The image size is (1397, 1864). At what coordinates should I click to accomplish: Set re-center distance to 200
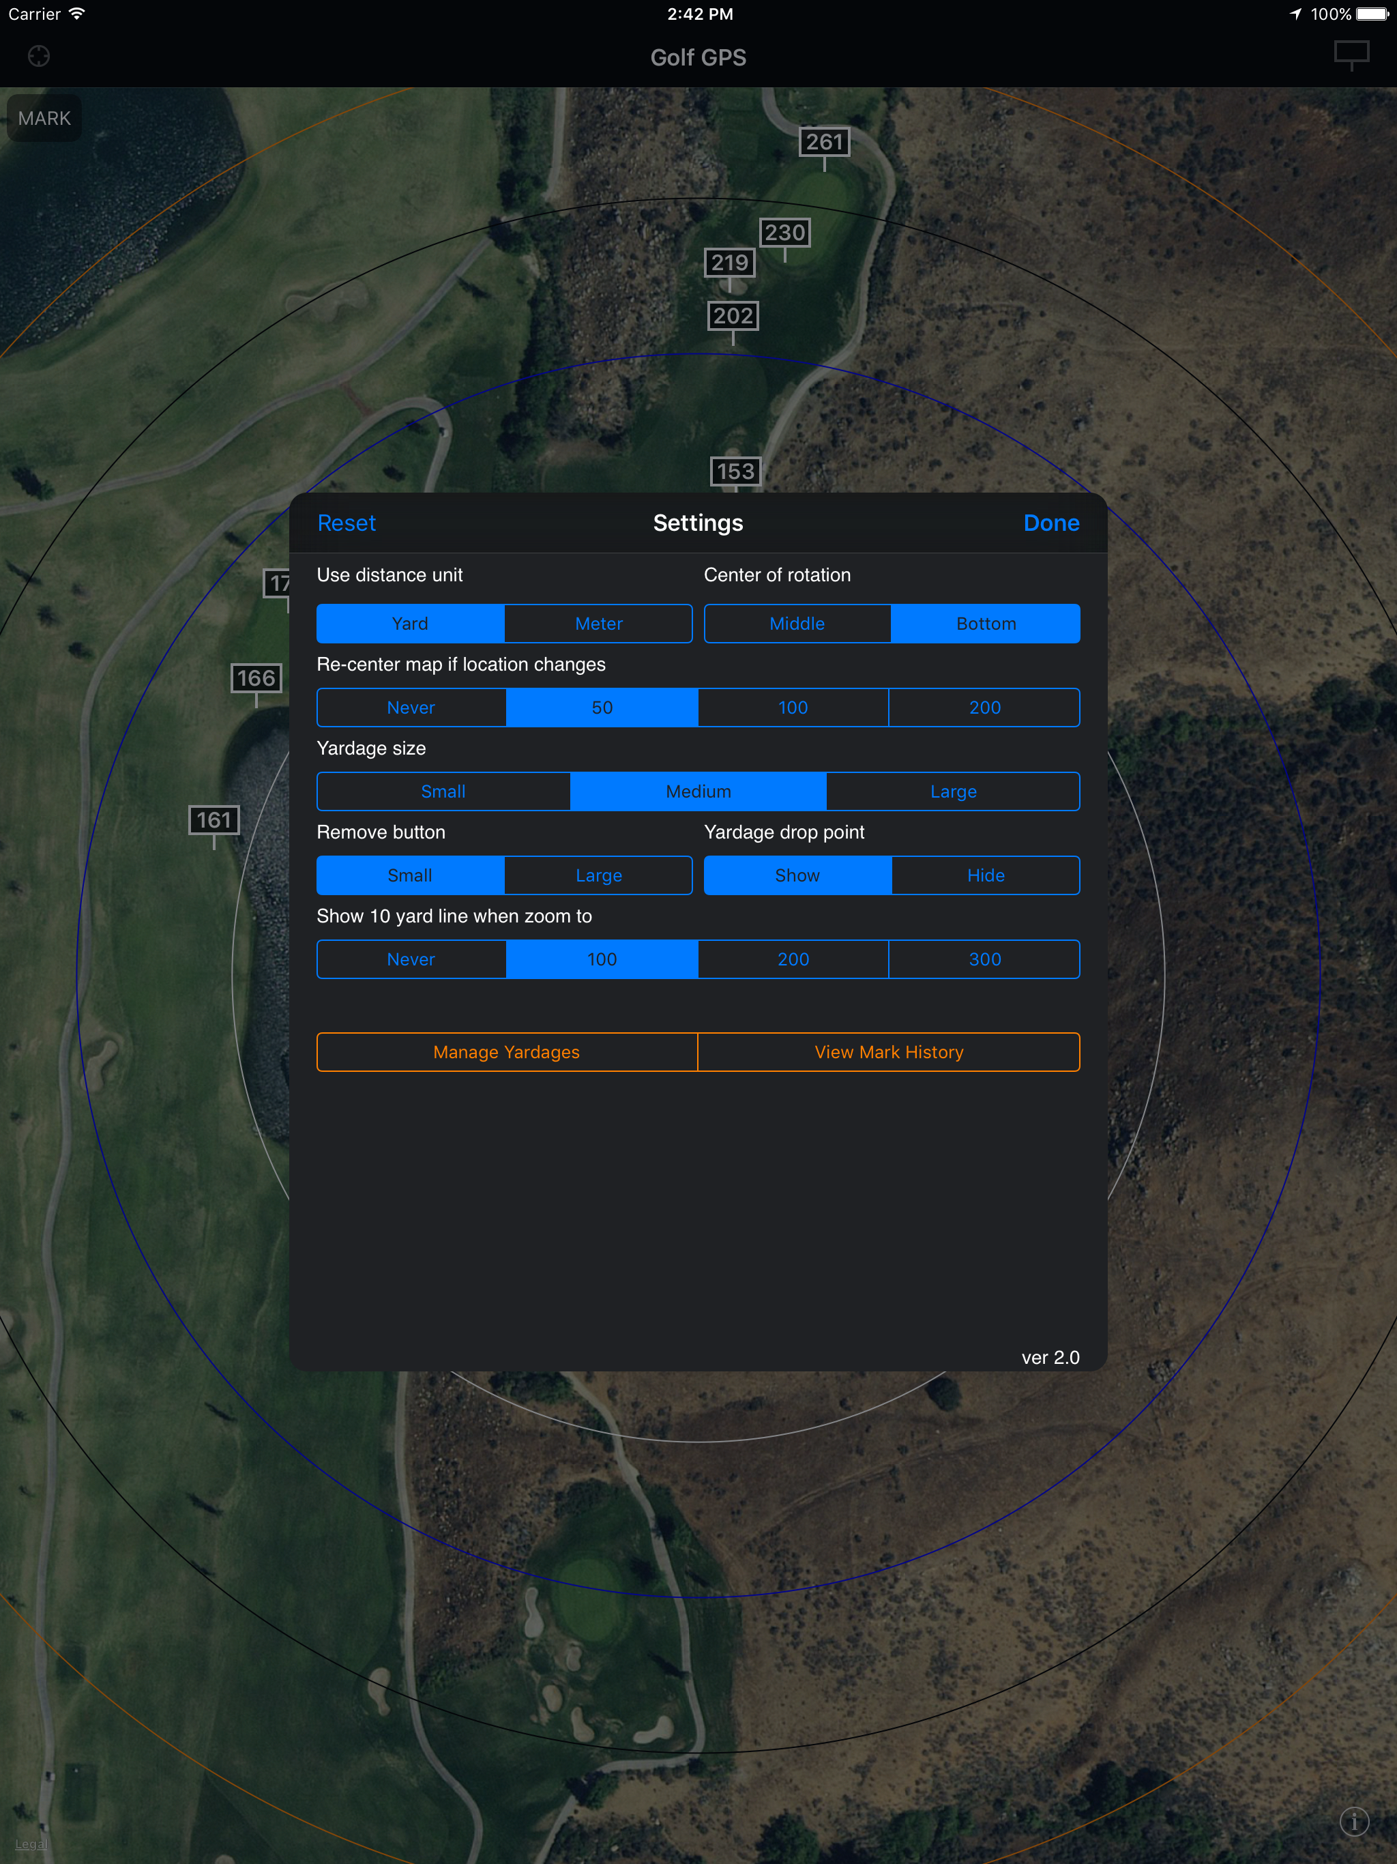coord(984,708)
